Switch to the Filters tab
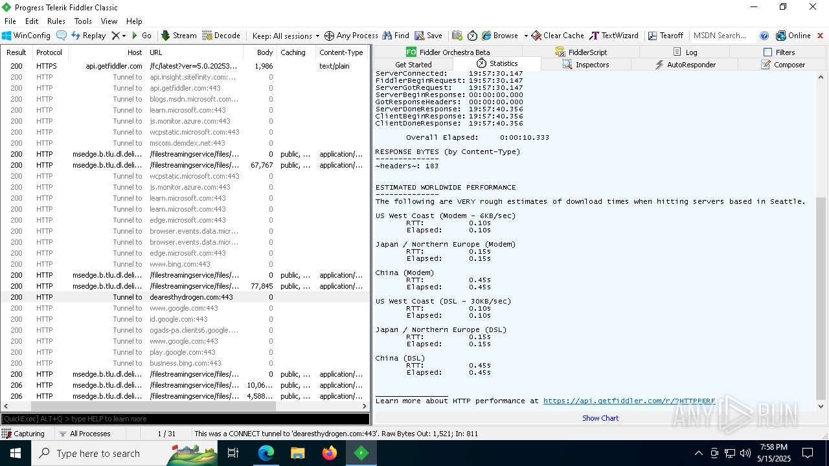829x466 pixels. click(778, 52)
